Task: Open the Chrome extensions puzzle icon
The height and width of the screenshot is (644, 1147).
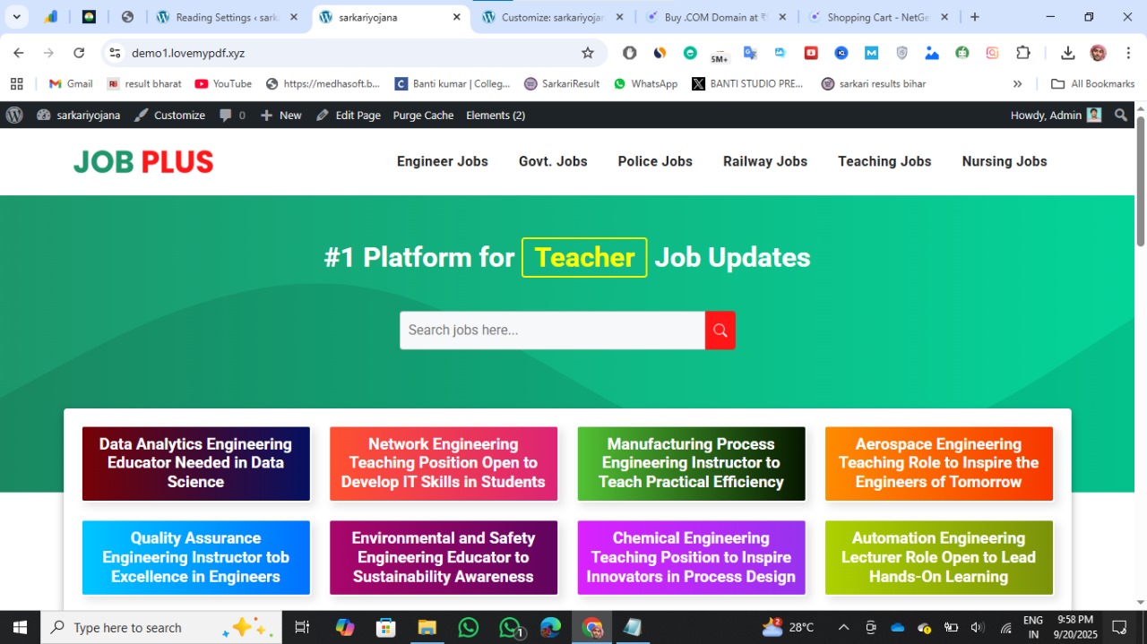Action: pyautogui.click(x=1022, y=53)
